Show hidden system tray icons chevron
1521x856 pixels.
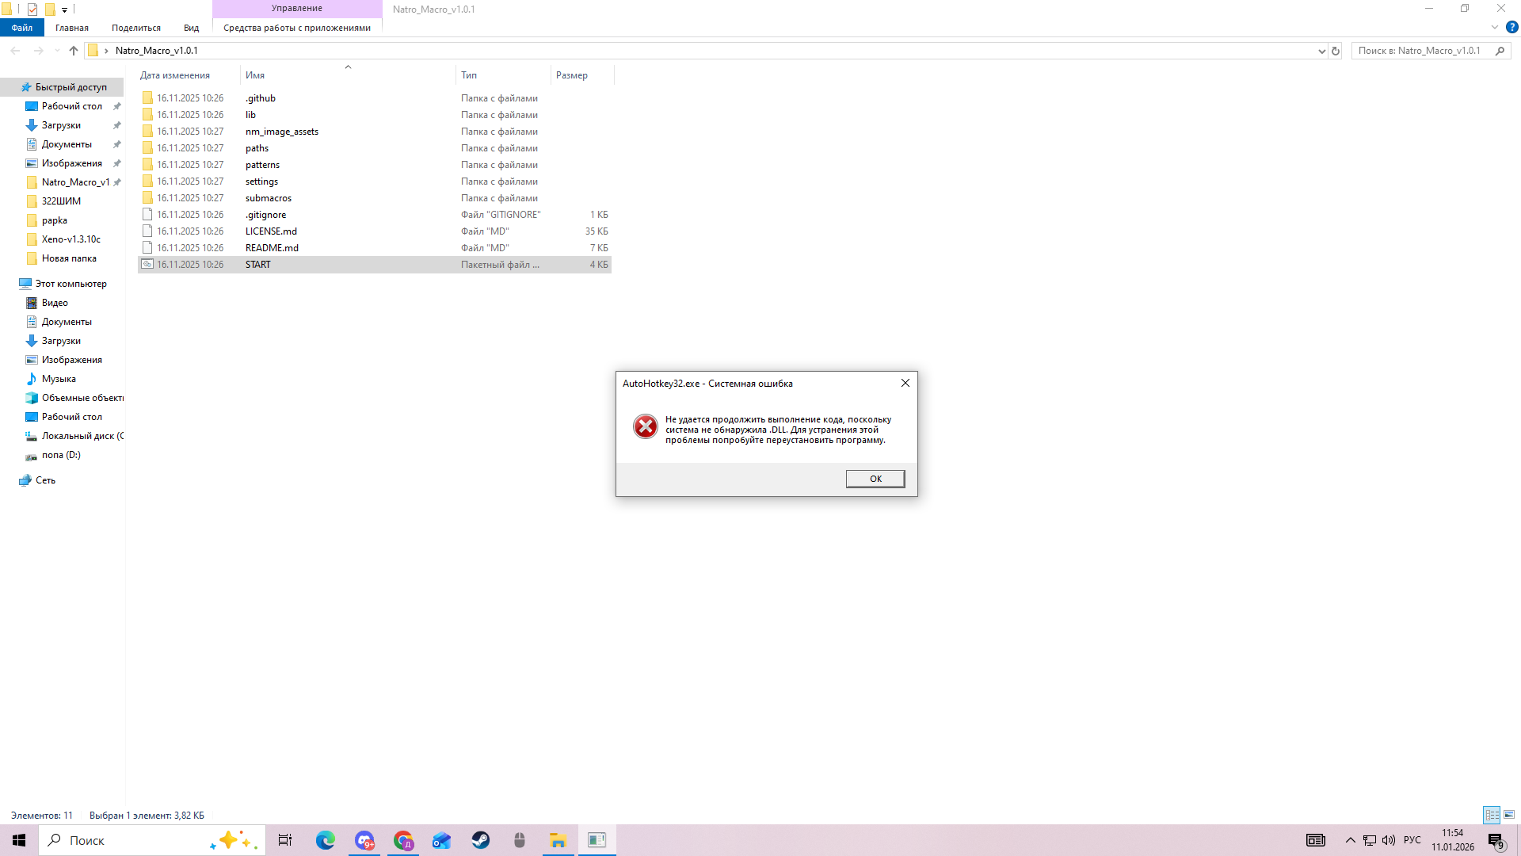1350,840
